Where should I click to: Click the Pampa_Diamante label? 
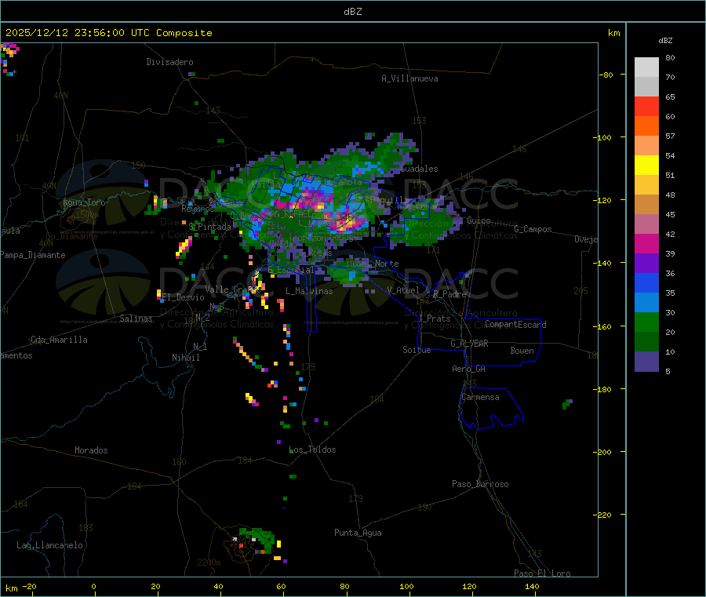tap(33, 255)
